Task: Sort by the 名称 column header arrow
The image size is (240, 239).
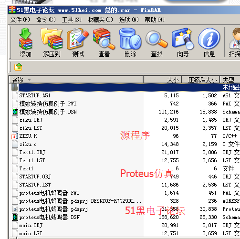Action: point(29,80)
